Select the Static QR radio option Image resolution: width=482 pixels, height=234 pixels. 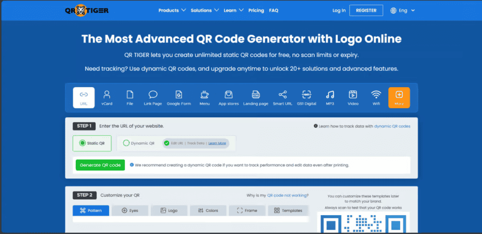(x=92, y=143)
